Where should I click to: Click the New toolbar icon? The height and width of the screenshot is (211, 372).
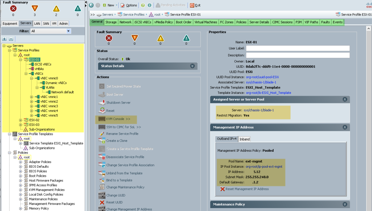(x=104, y=5)
